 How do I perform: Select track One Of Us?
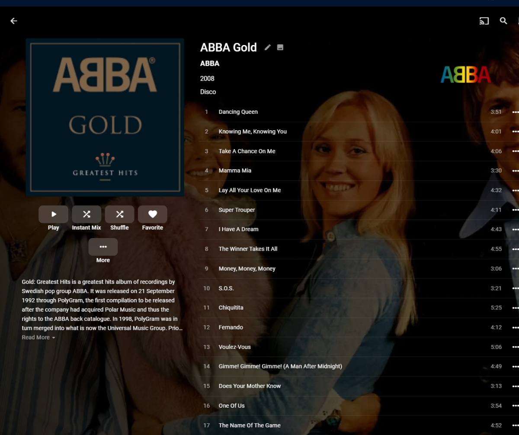(359, 406)
